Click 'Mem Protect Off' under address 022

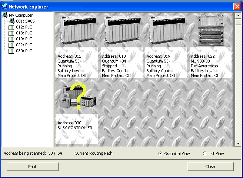(205, 75)
